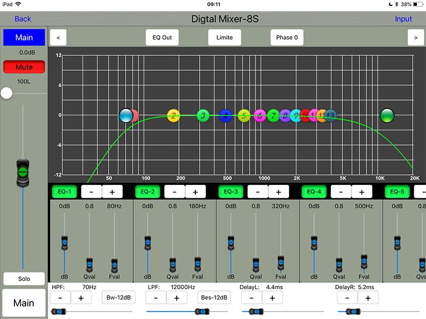The height and width of the screenshot is (319, 426).
Task: Select the magenta EQ node 6
Action: pyautogui.click(x=259, y=115)
